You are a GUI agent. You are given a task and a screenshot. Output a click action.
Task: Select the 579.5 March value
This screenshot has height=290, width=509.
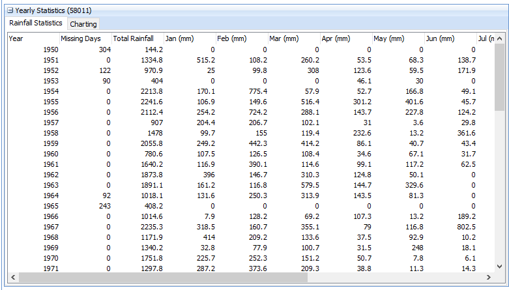tap(310, 185)
